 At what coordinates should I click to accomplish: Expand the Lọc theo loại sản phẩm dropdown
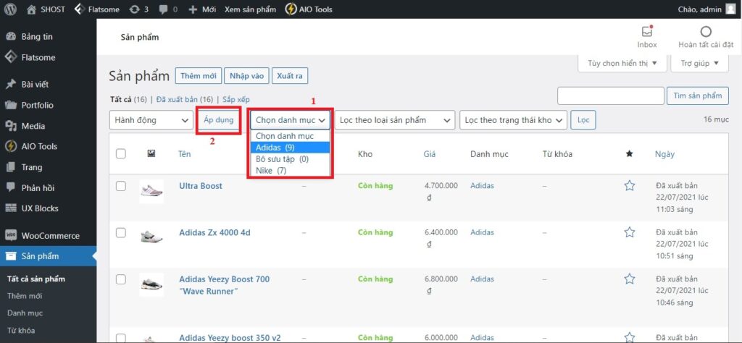click(x=394, y=120)
